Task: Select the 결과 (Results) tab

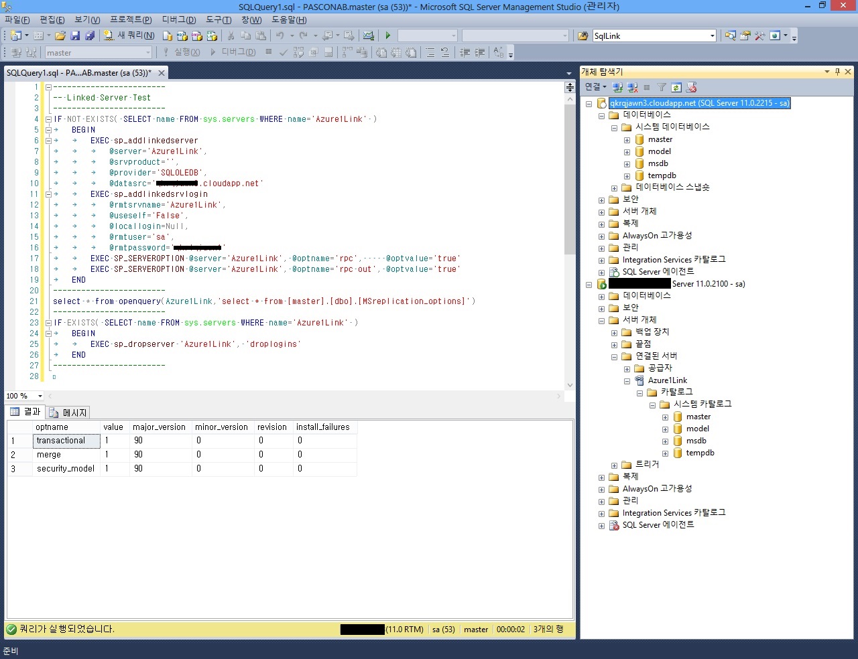Action: tap(25, 412)
